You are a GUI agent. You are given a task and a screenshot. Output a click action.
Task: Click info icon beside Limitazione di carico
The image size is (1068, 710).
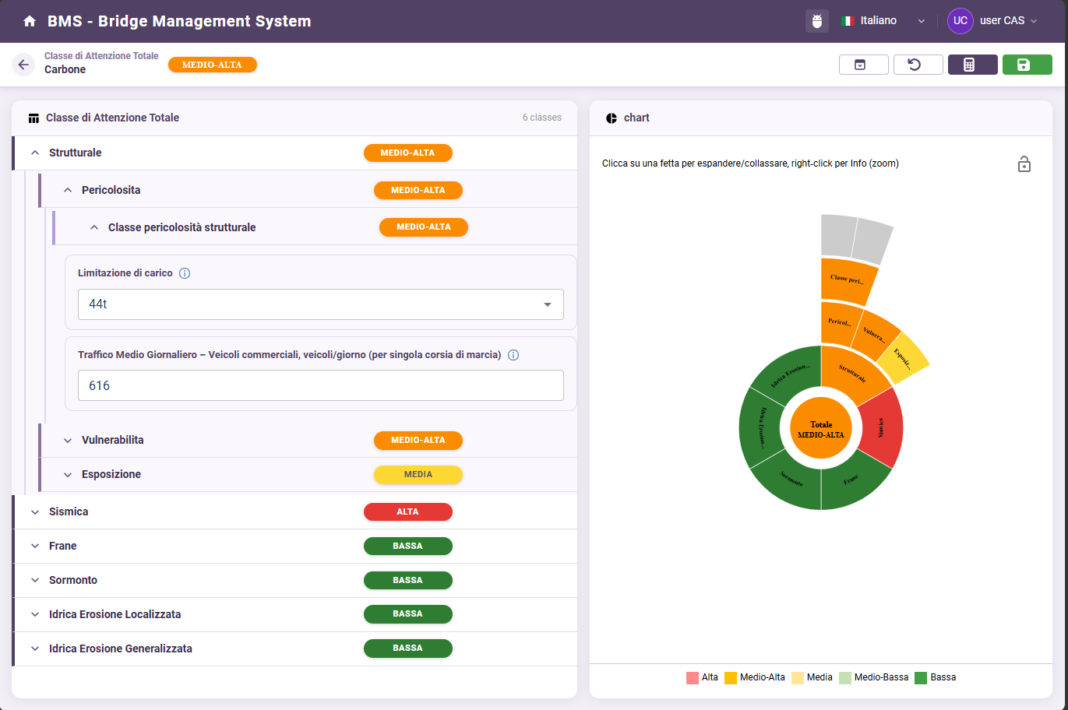pos(185,273)
